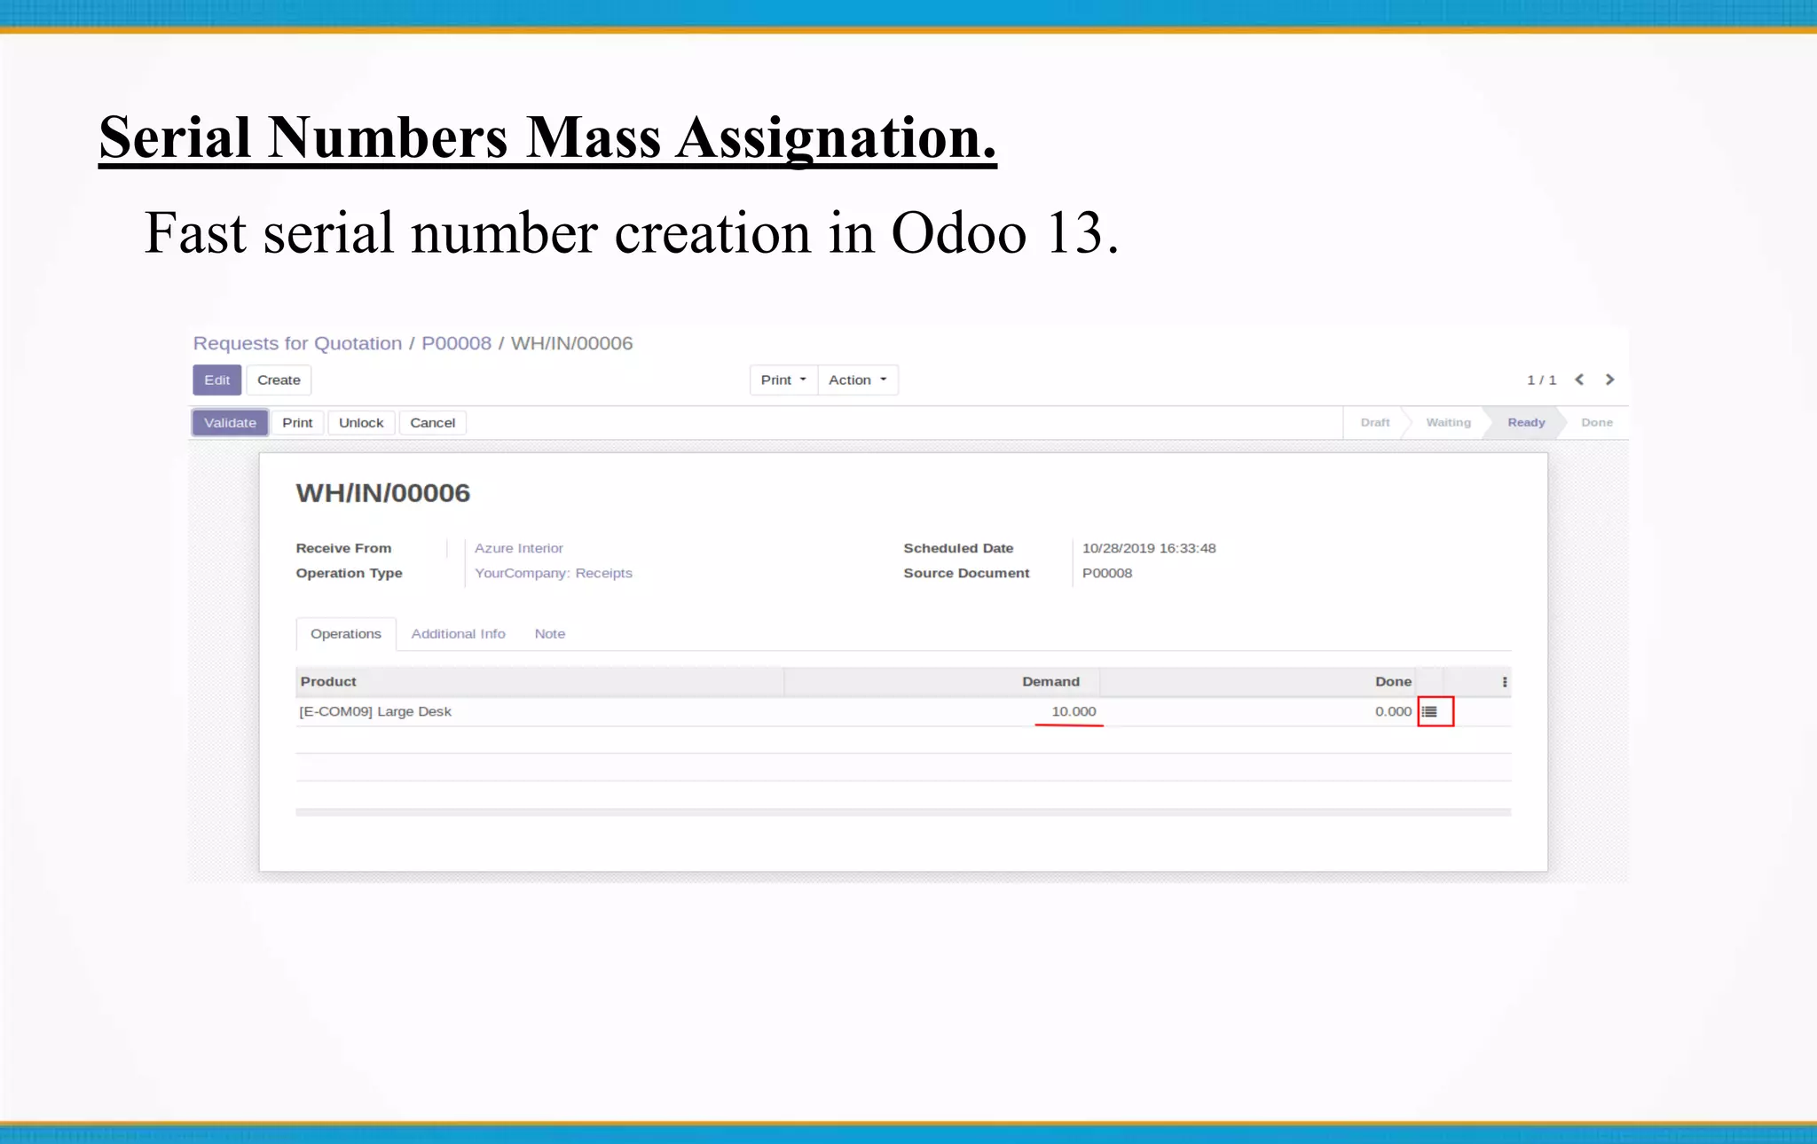Viewport: 1817px width, 1144px height.
Task: Navigate to Requests for Quotation breadcrumb
Action: pyautogui.click(x=297, y=343)
